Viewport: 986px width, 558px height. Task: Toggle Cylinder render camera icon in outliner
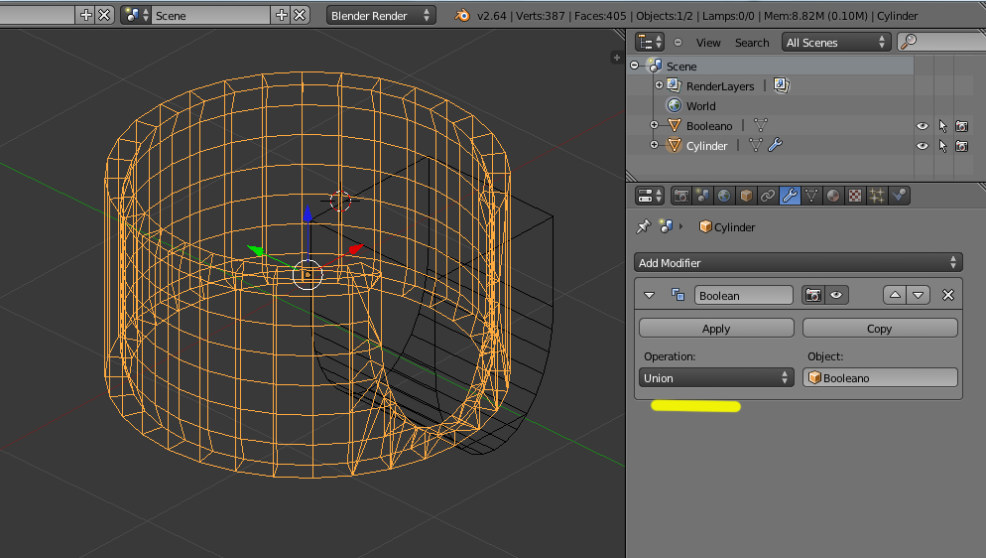[961, 146]
